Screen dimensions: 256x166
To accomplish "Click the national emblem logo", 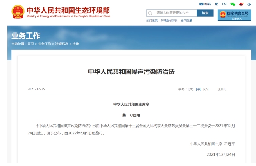I will pos(18,12).
